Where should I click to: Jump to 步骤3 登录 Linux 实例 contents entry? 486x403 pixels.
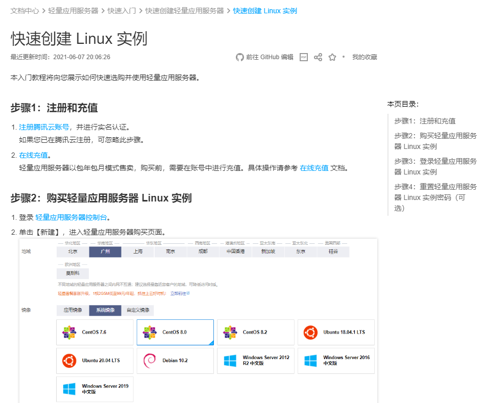pos(435,166)
